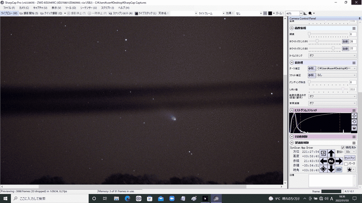Toggle the 接続済み connected checkbox

[x=343, y=148]
